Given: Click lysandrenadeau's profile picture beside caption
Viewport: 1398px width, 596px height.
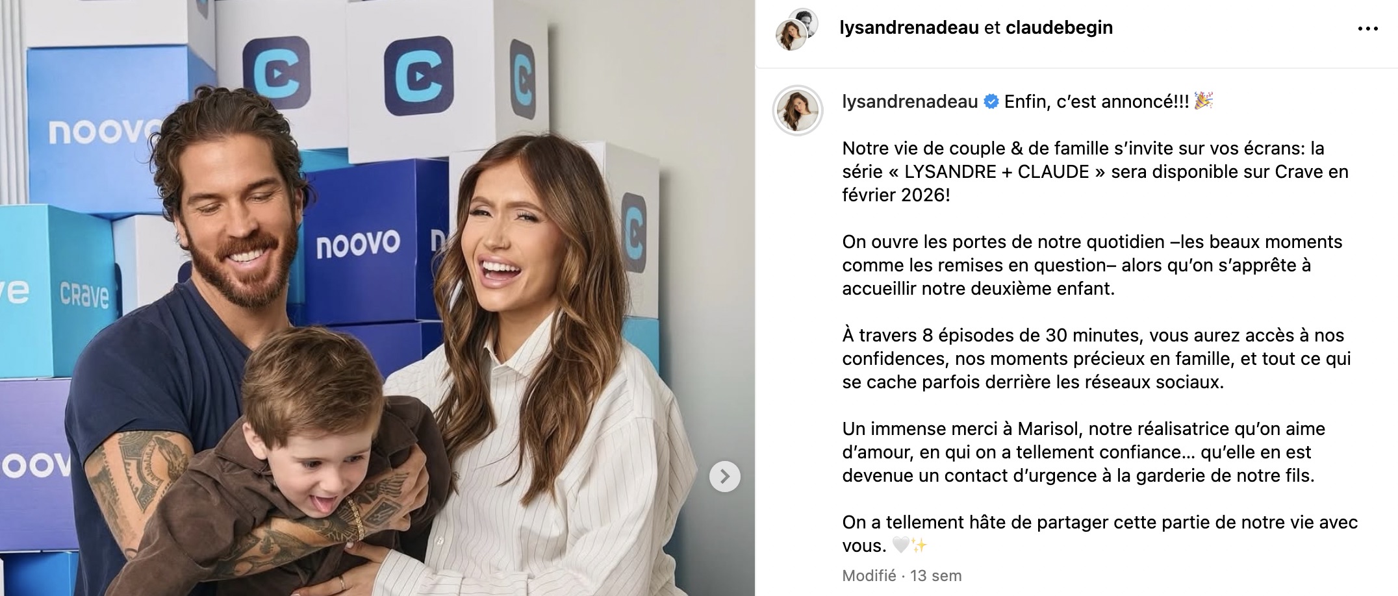Looking at the screenshot, I should click(797, 110).
